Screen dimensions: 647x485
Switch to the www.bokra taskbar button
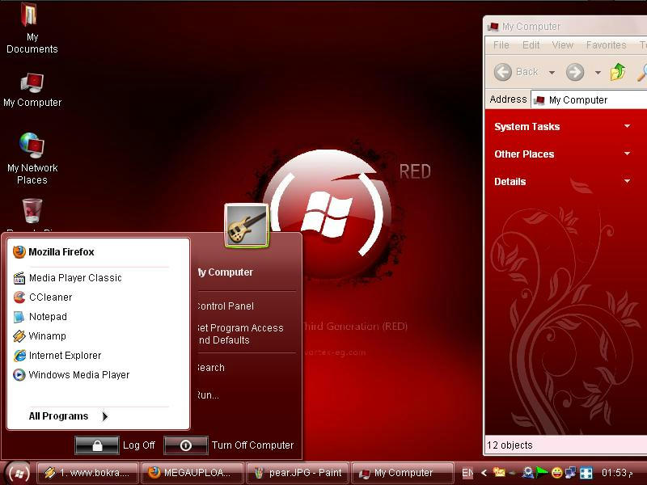pyautogui.click(x=87, y=473)
